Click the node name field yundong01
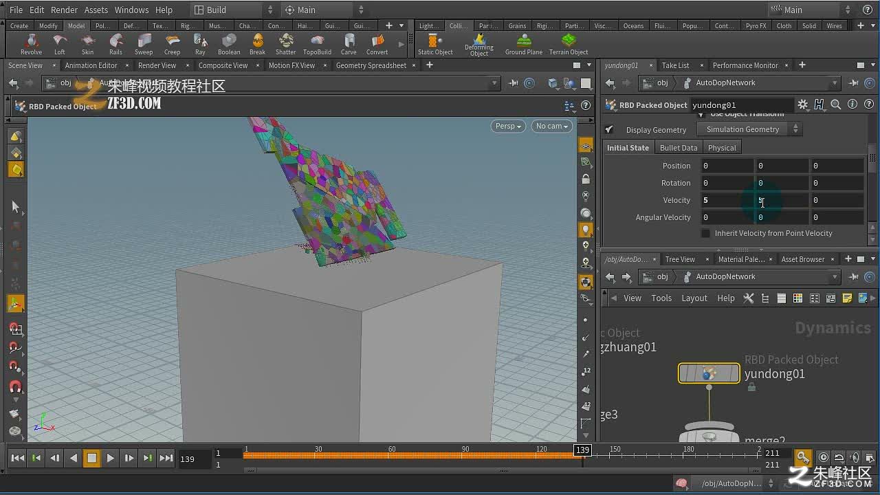The image size is (880, 495). point(741,105)
